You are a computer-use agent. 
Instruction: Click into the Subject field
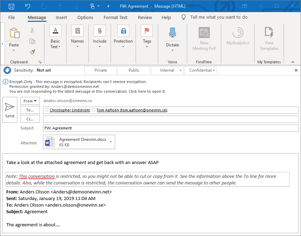pyautogui.click(x=171, y=128)
